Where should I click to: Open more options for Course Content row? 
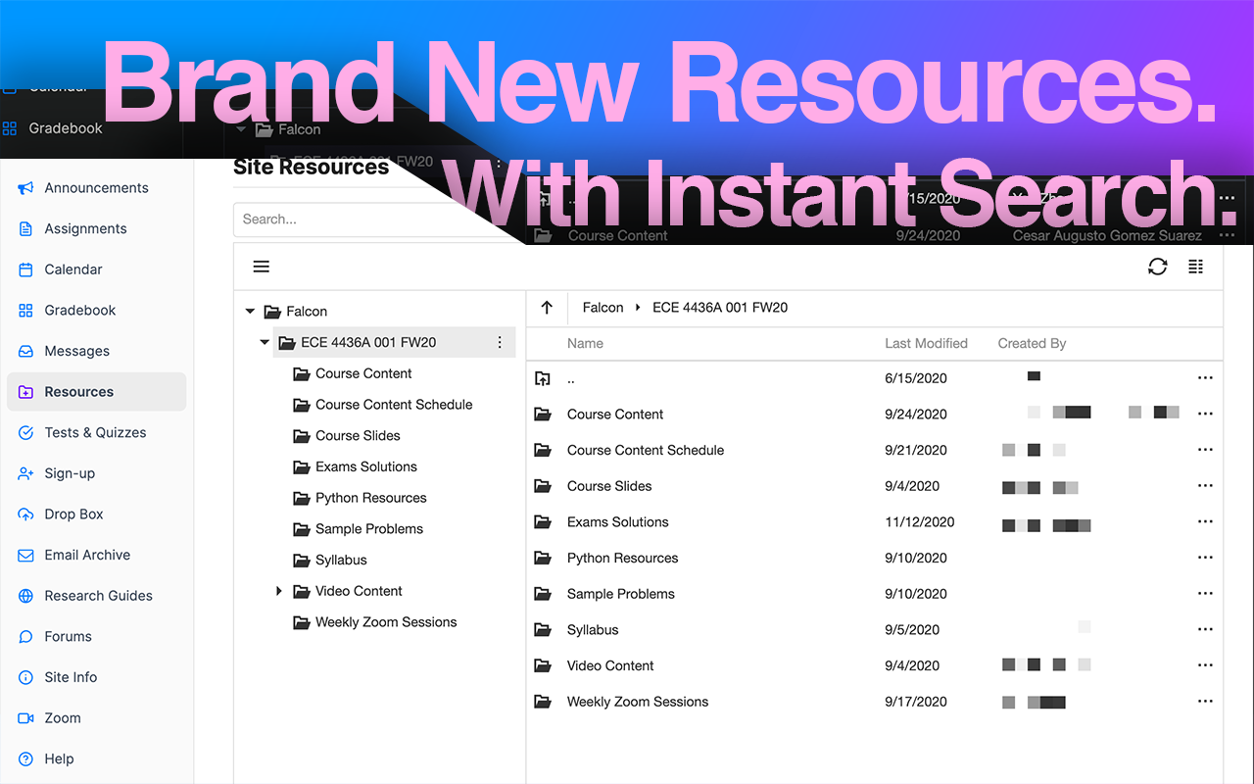[x=1205, y=415]
